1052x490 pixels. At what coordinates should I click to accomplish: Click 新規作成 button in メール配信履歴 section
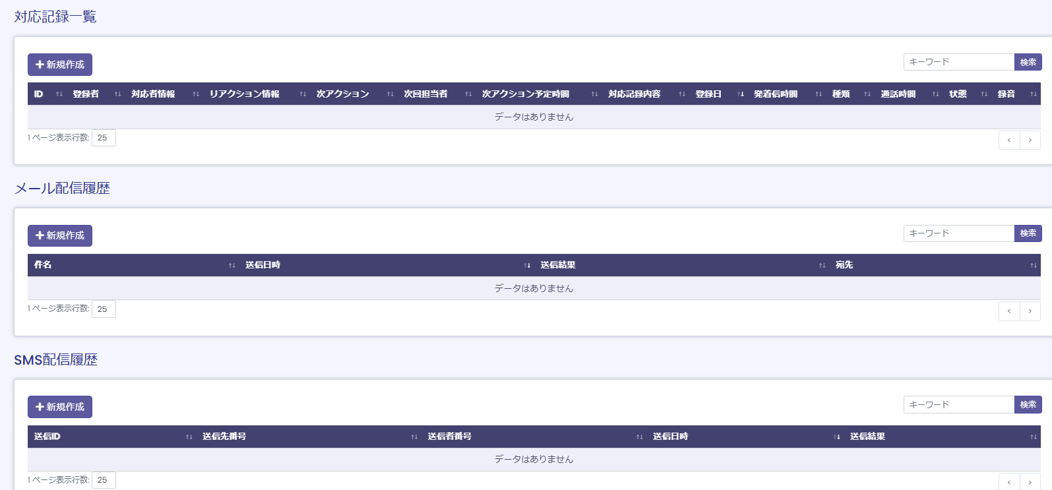60,235
